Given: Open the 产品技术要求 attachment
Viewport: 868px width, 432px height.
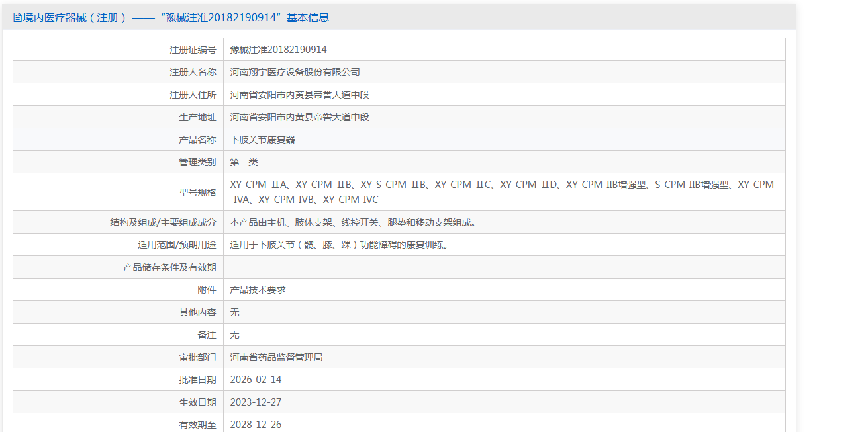Looking at the screenshot, I should coord(258,290).
